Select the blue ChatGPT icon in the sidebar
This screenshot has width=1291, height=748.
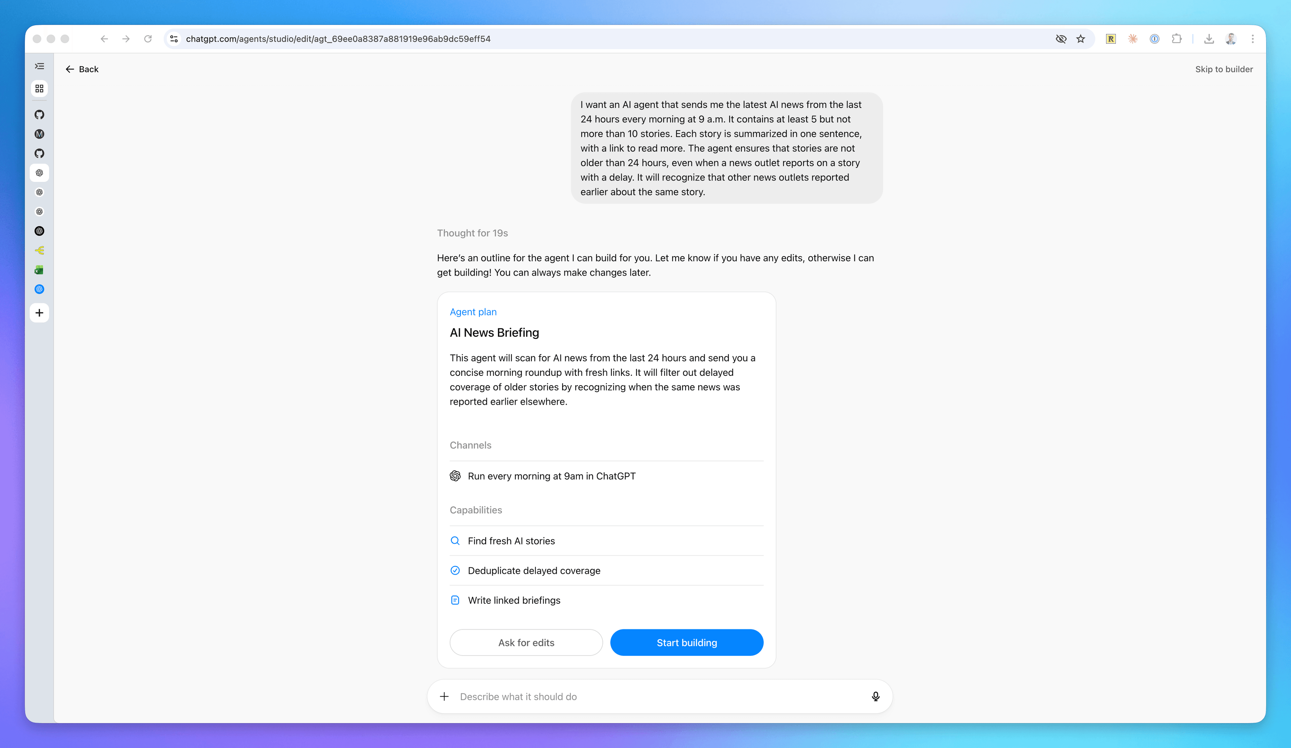[x=39, y=289]
